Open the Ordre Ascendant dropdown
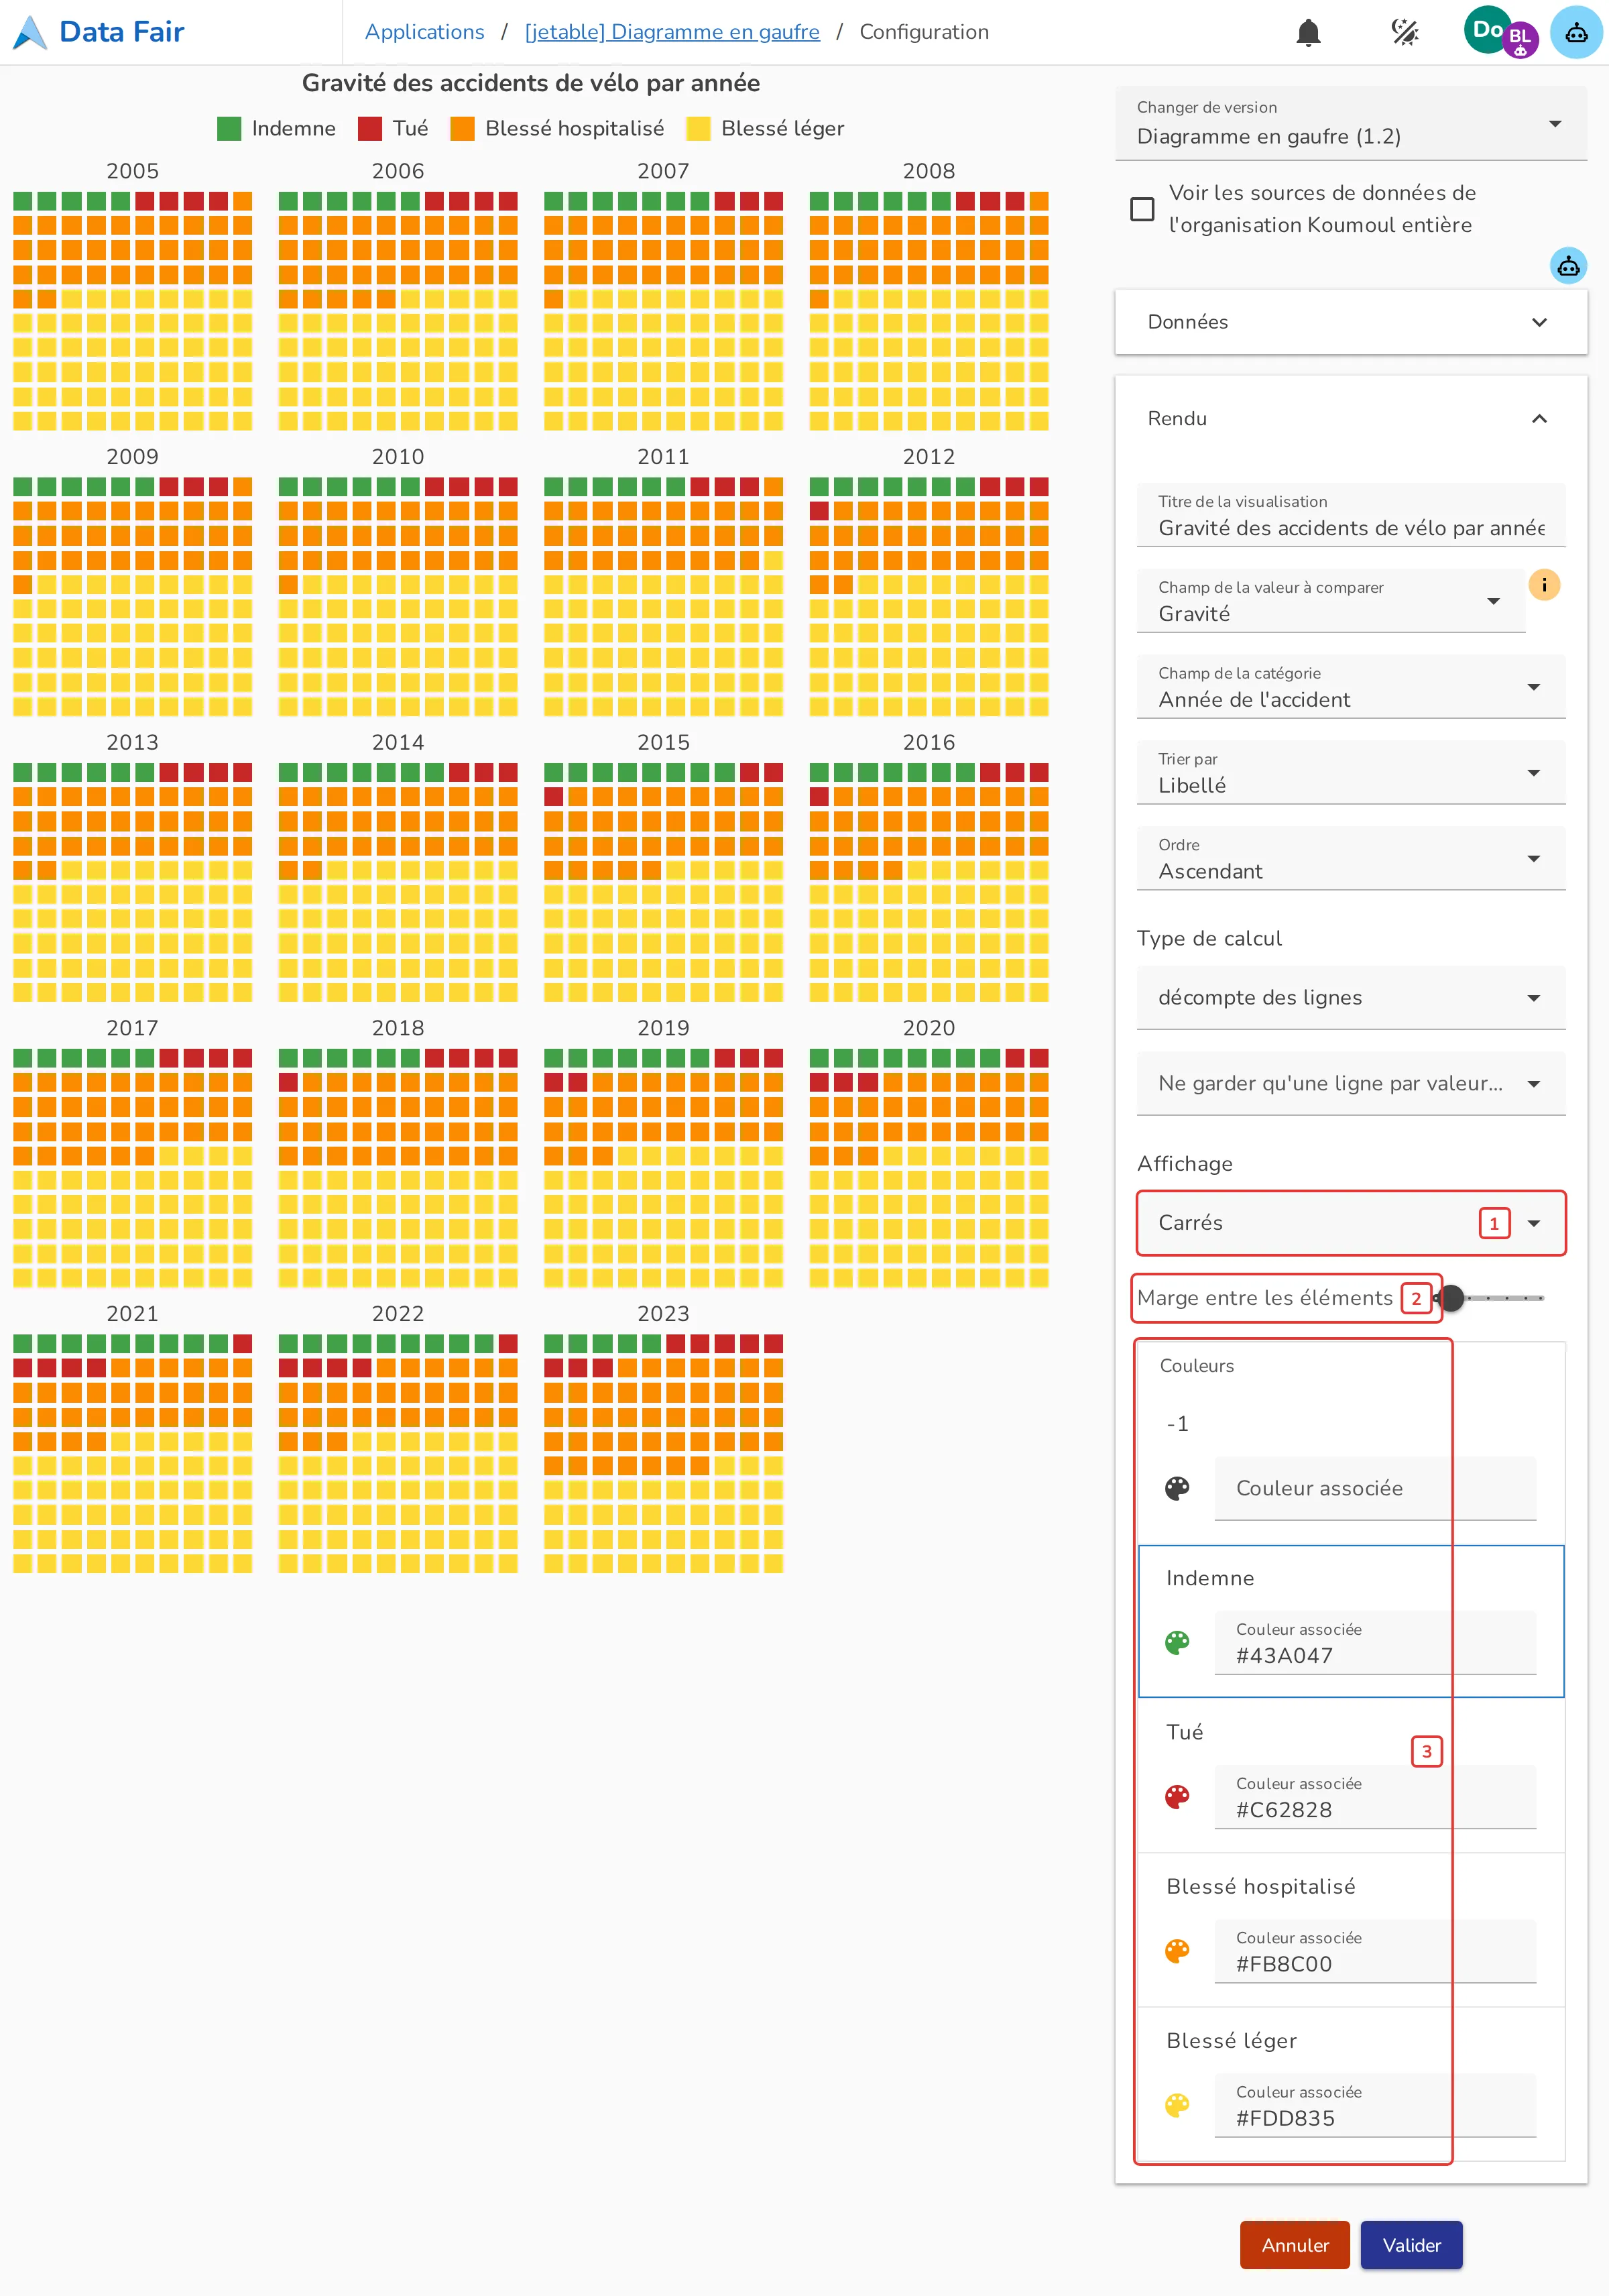Image resolution: width=1609 pixels, height=2296 pixels. coord(1351,859)
